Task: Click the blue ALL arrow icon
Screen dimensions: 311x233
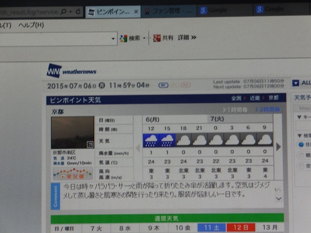Action: 295,83
